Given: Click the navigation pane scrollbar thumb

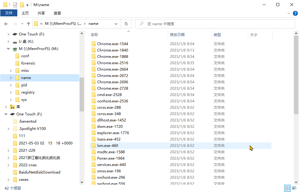Looking at the screenshot, I should [x=82, y=94].
